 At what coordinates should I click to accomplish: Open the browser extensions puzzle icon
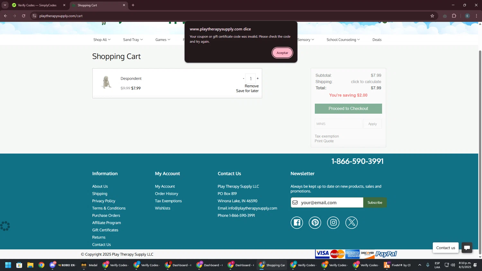[x=454, y=16]
